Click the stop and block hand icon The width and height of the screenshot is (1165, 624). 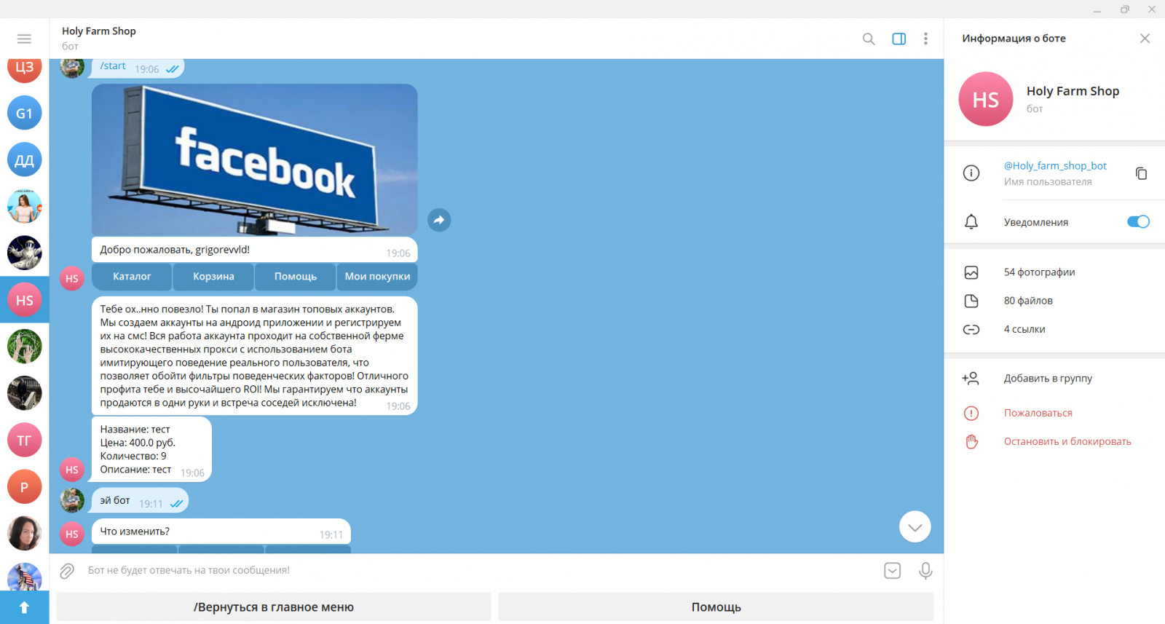tap(971, 441)
